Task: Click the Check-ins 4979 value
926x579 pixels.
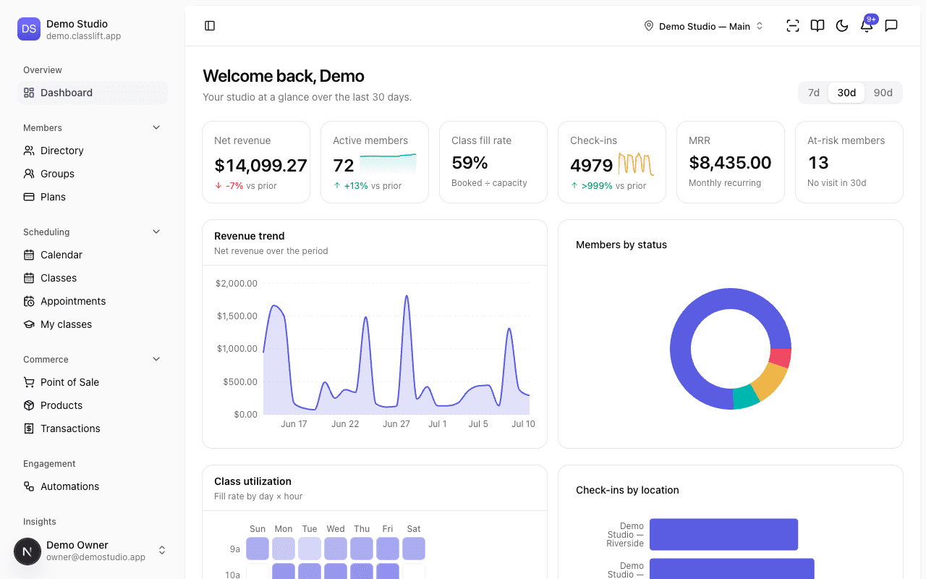Action: tap(591, 166)
